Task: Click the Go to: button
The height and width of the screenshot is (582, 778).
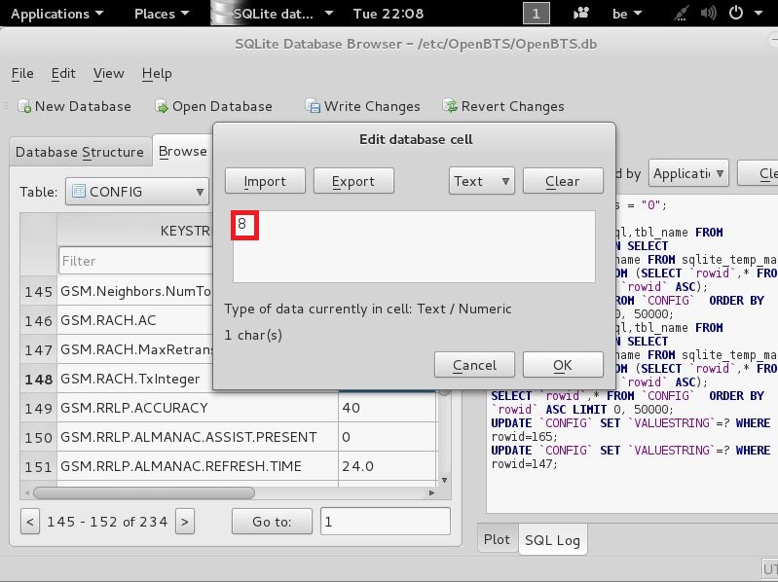Action: click(272, 522)
